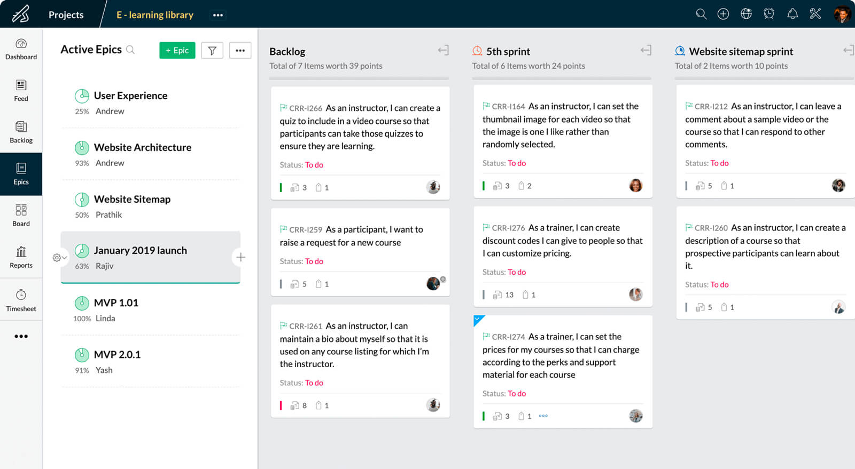Click MVP 1.01 progress circle icon
Image resolution: width=855 pixels, height=469 pixels.
pyautogui.click(x=82, y=303)
